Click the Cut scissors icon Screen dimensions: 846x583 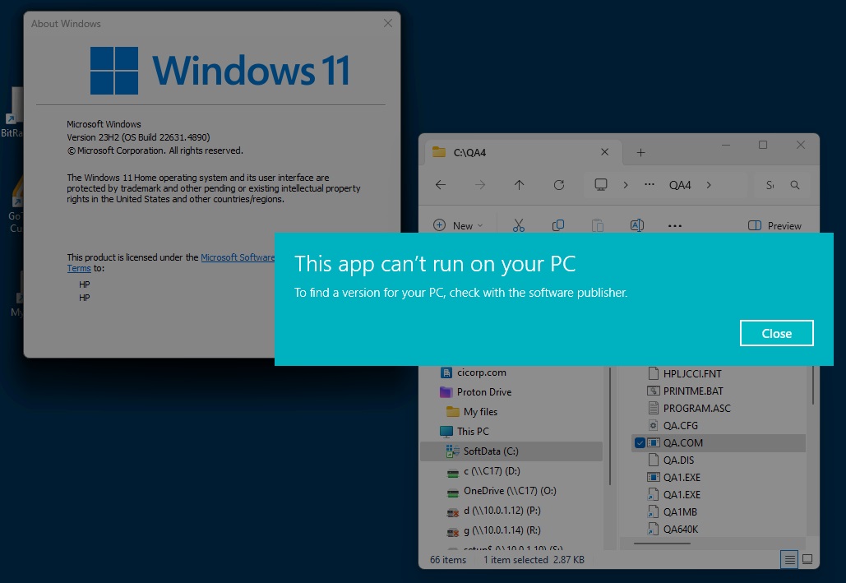[x=519, y=225]
